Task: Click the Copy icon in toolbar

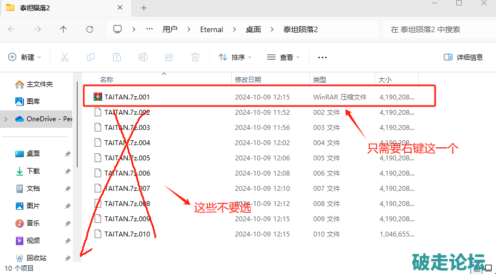Action: tap(91, 57)
